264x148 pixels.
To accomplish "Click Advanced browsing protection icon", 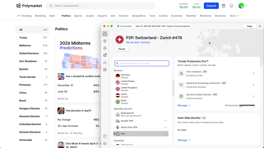I will click(181, 85).
